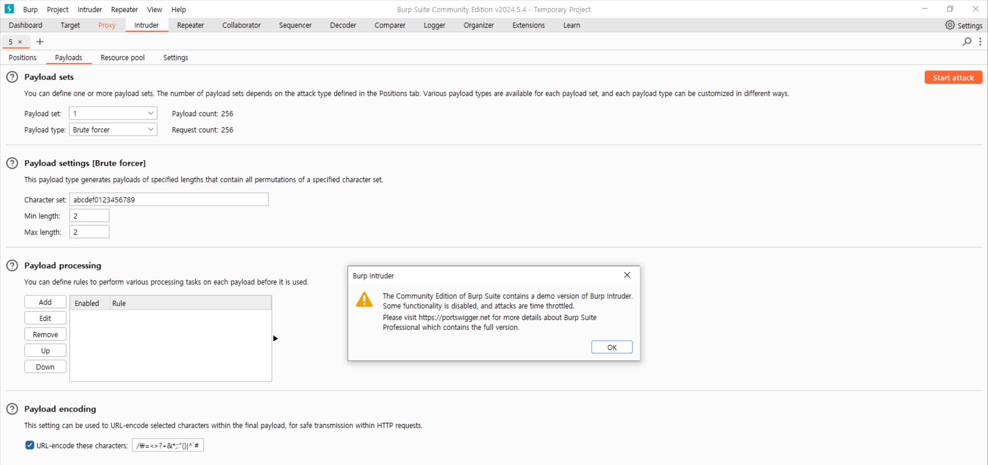The image size is (988, 465).
Task: Open the Project menu
Action: (x=57, y=9)
